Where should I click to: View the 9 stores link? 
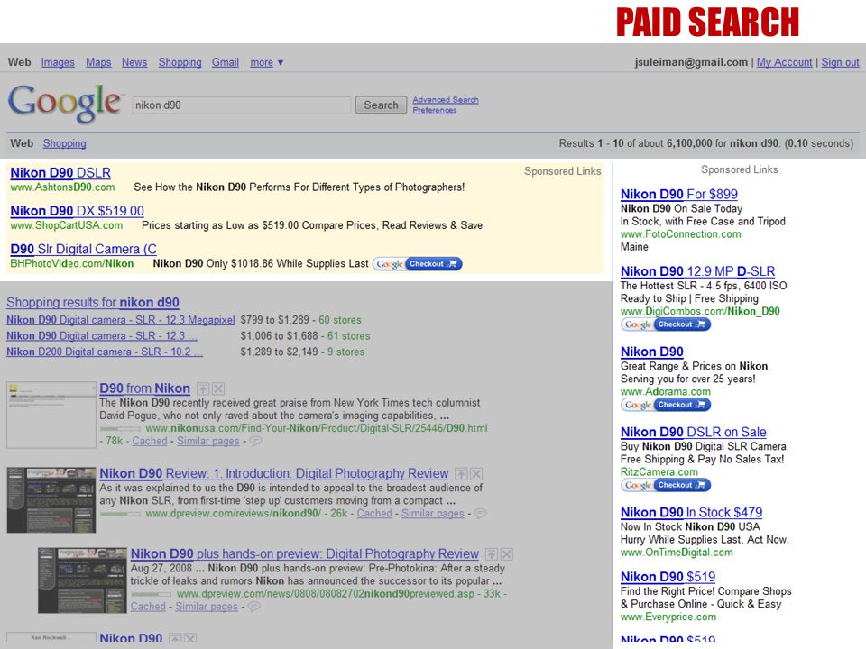(345, 352)
